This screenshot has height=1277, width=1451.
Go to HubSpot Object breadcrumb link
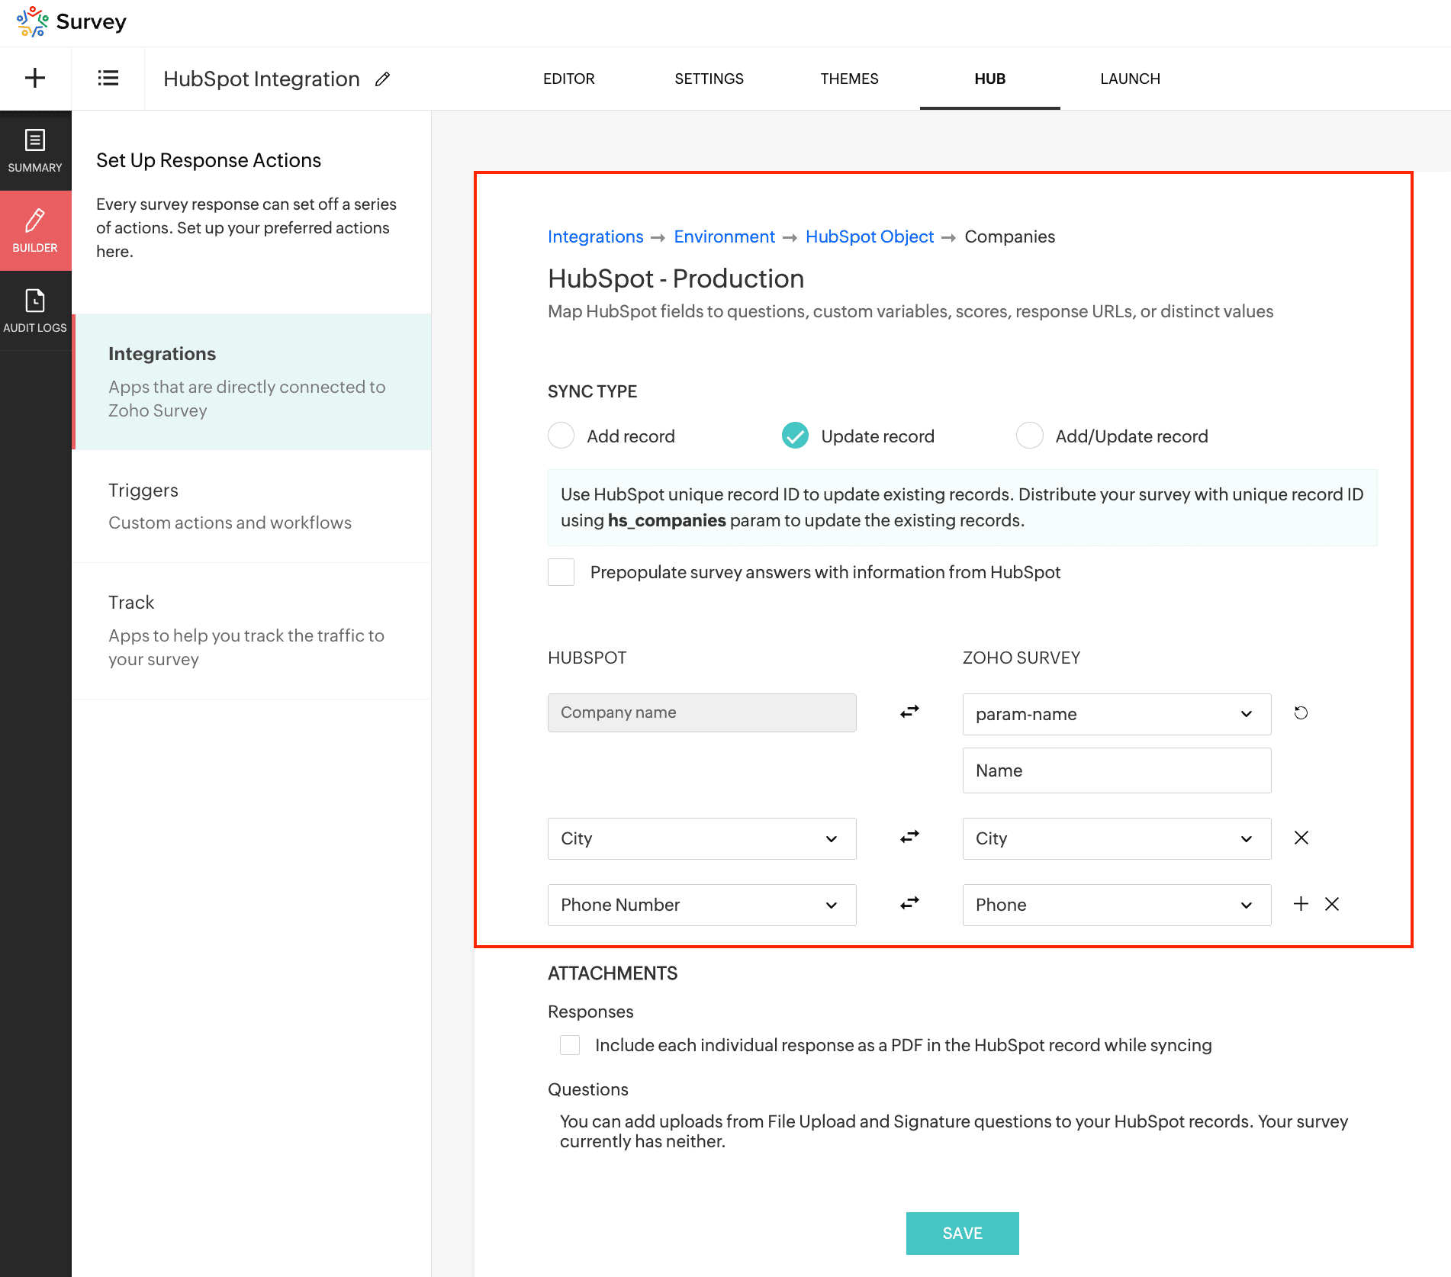[x=870, y=236]
